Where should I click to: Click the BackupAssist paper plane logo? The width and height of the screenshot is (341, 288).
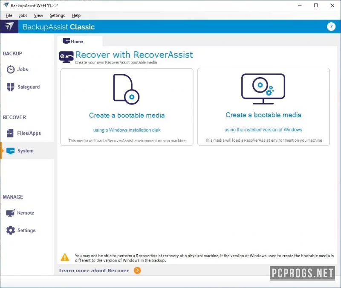coord(9,26)
